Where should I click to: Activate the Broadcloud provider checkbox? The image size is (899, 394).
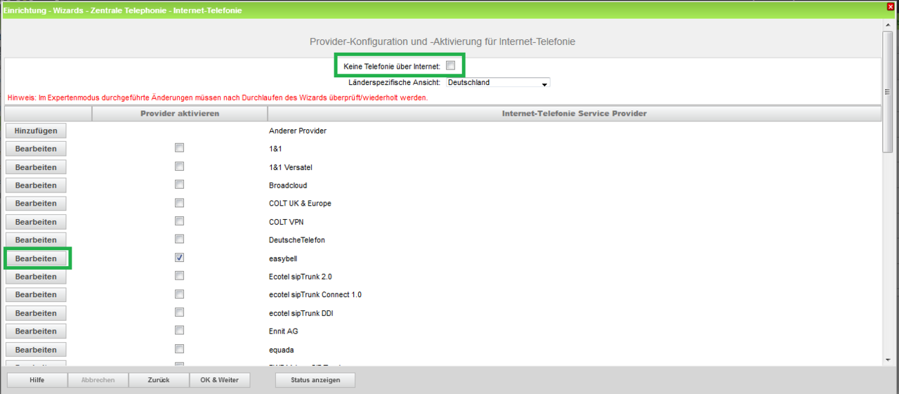coord(179,185)
